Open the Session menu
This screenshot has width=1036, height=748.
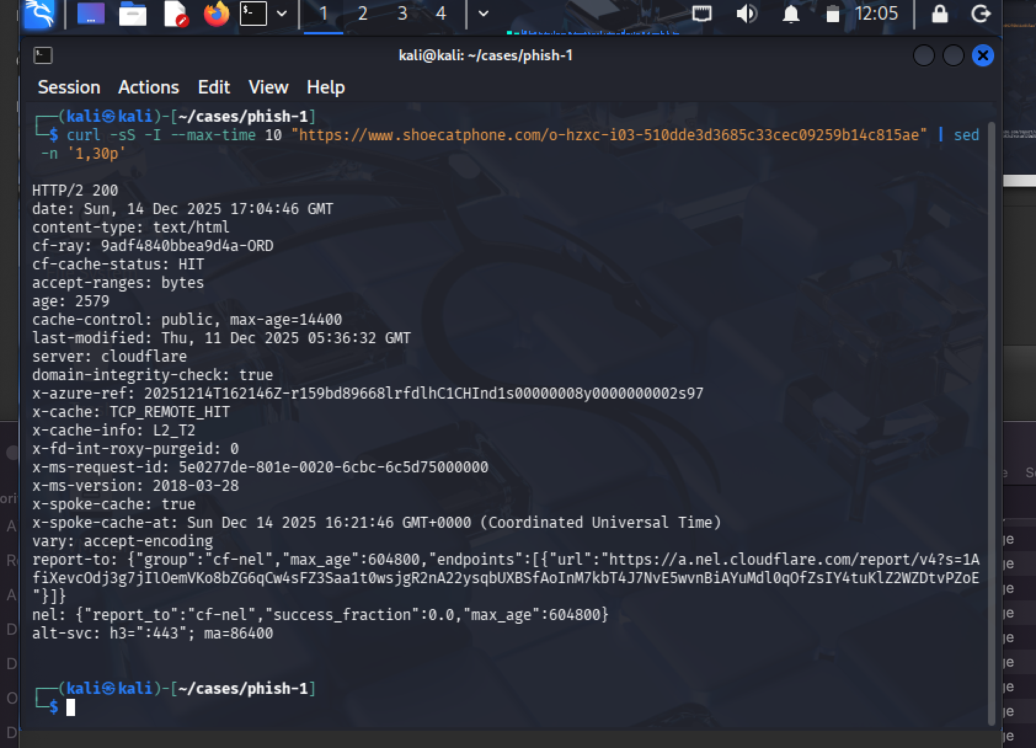pyautogui.click(x=69, y=87)
